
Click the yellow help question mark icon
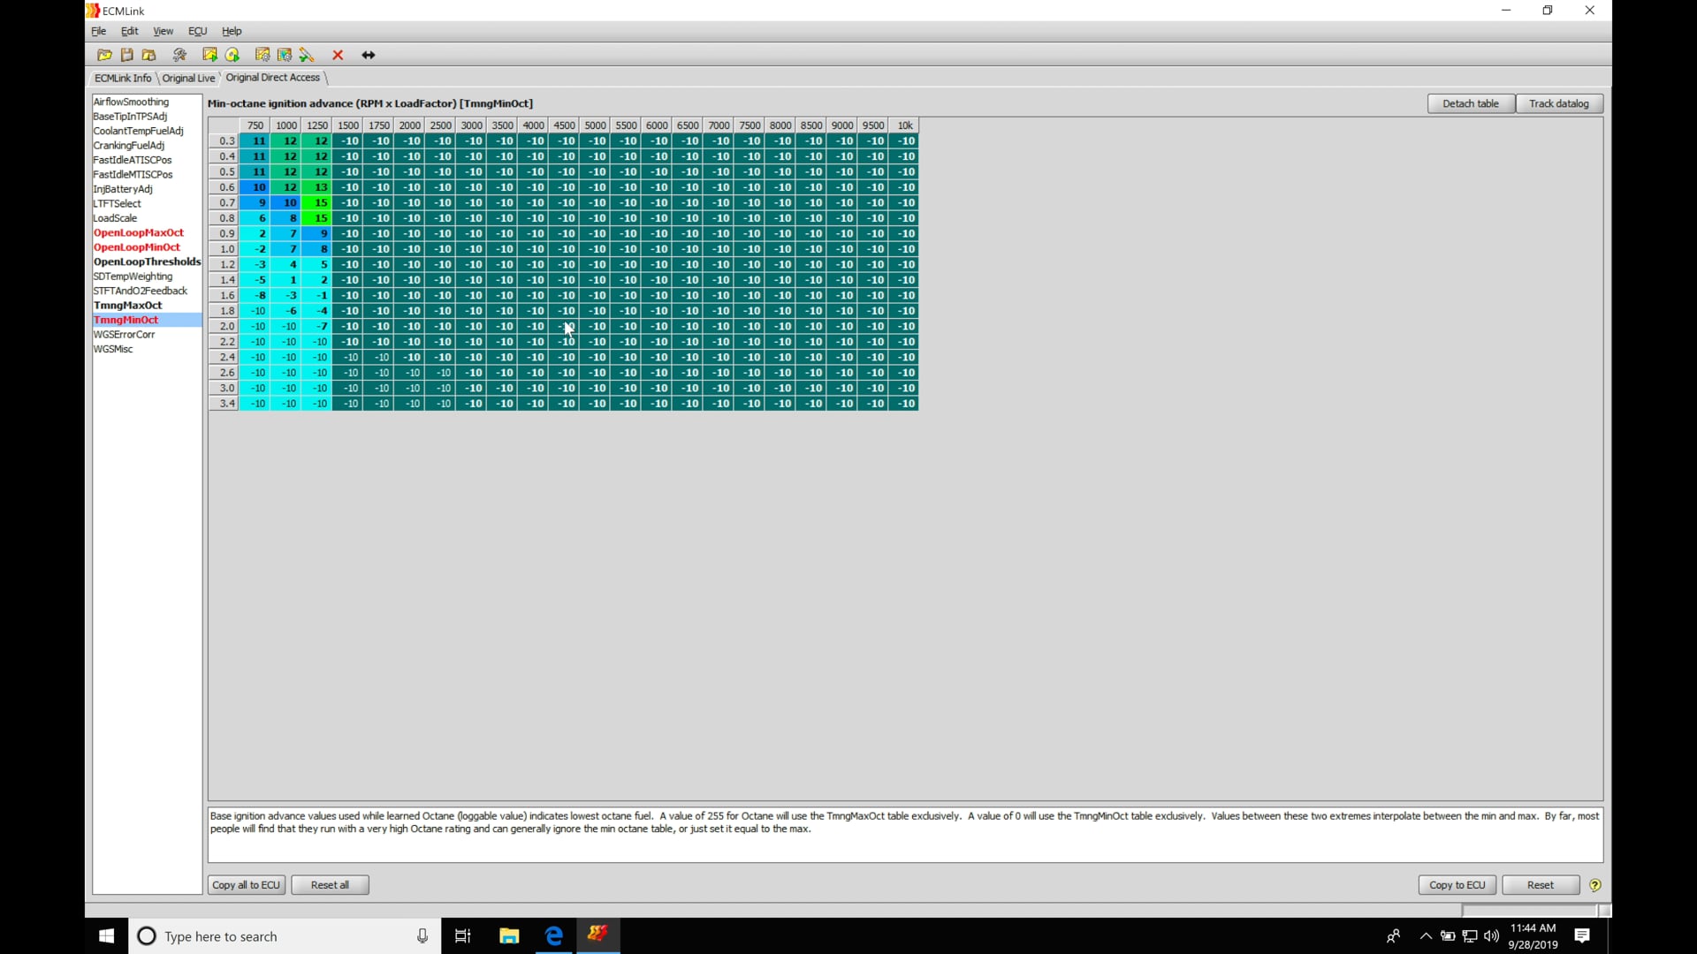pos(1594,885)
